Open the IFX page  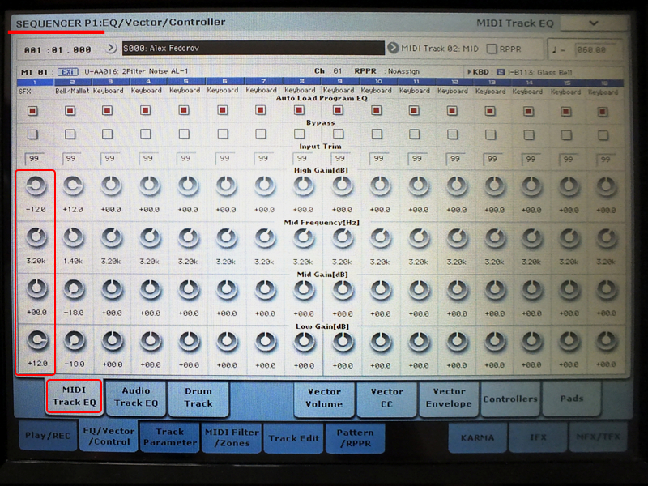[x=538, y=437]
